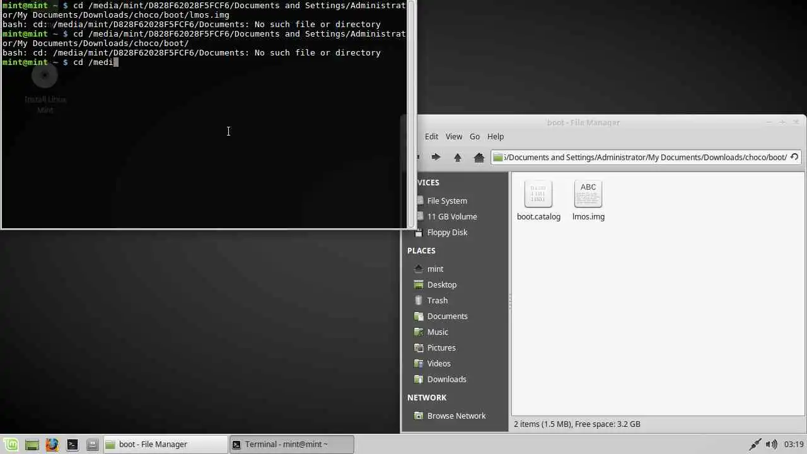Click the boot.catalog file name

coord(538,216)
